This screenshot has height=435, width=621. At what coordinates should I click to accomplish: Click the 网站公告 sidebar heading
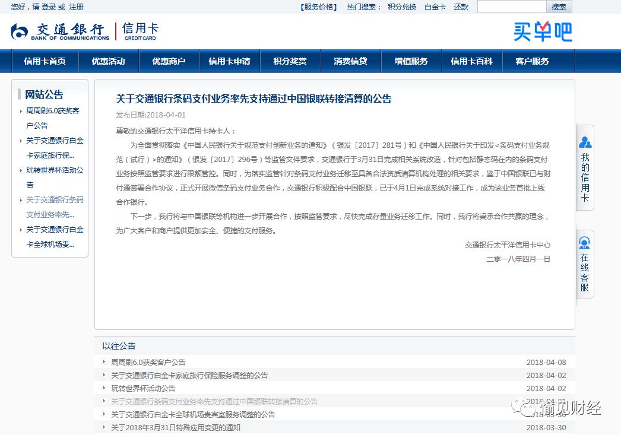[44, 94]
